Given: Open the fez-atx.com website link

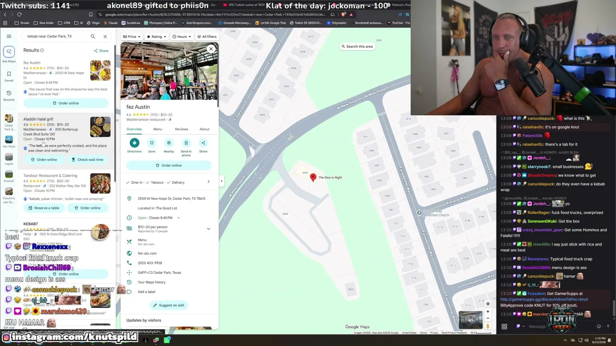Looking at the screenshot, I should point(147,253).
